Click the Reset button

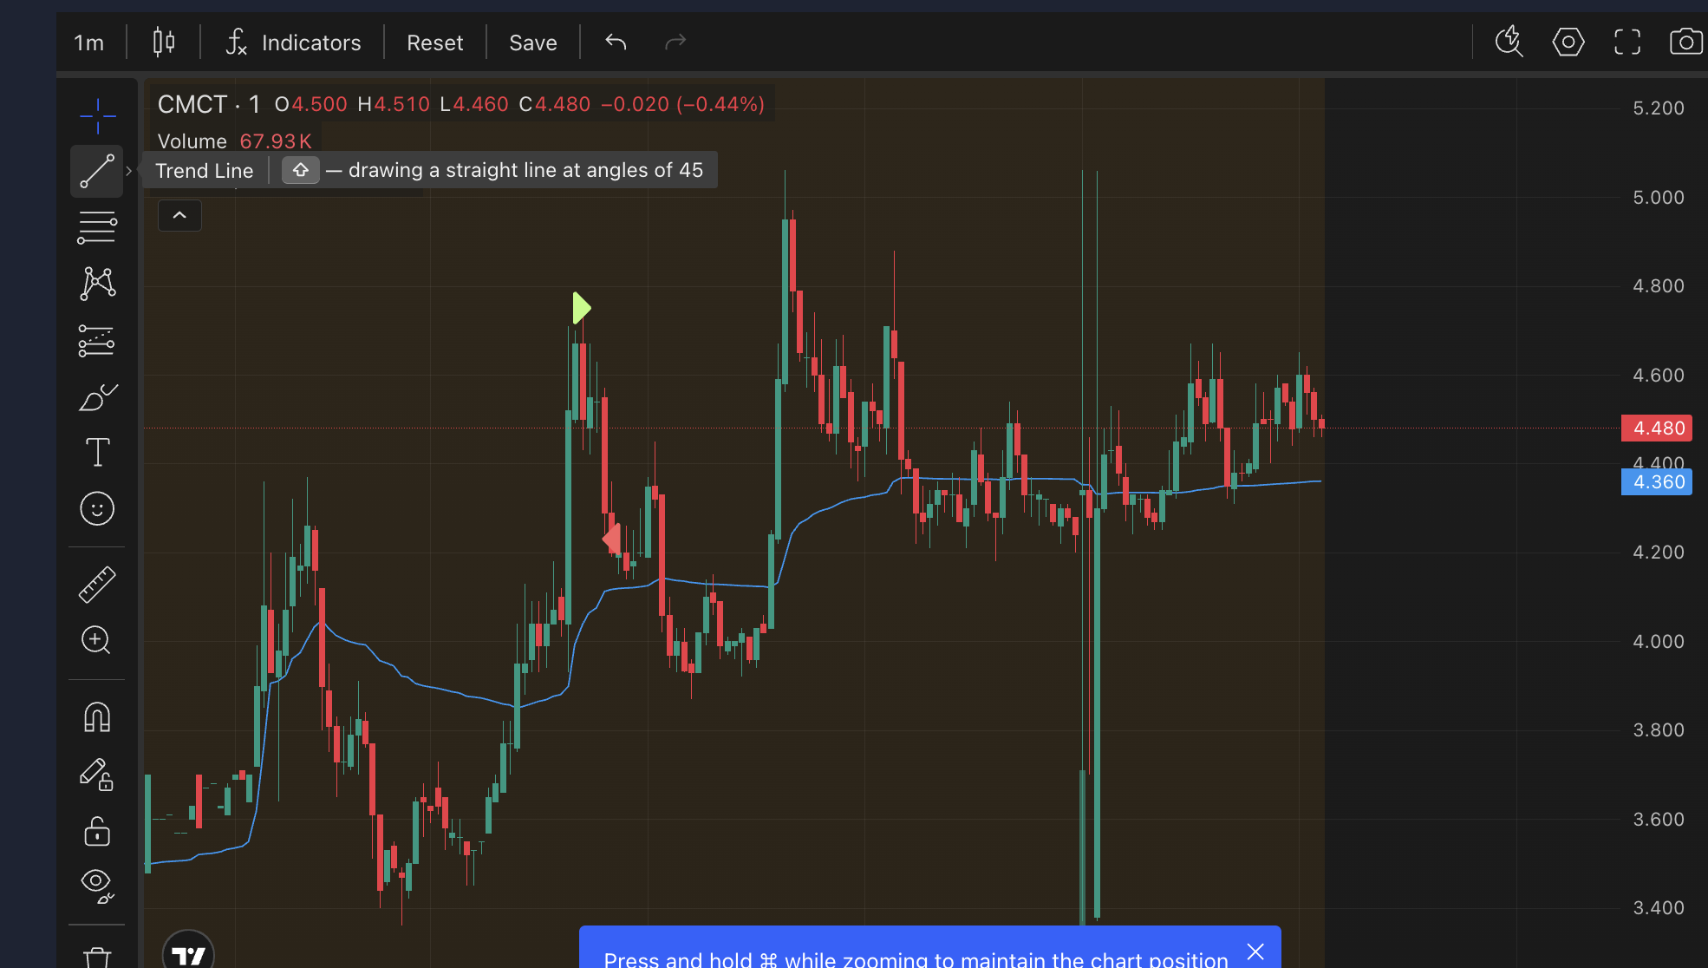pyautogui.click(x=434, y=43)
